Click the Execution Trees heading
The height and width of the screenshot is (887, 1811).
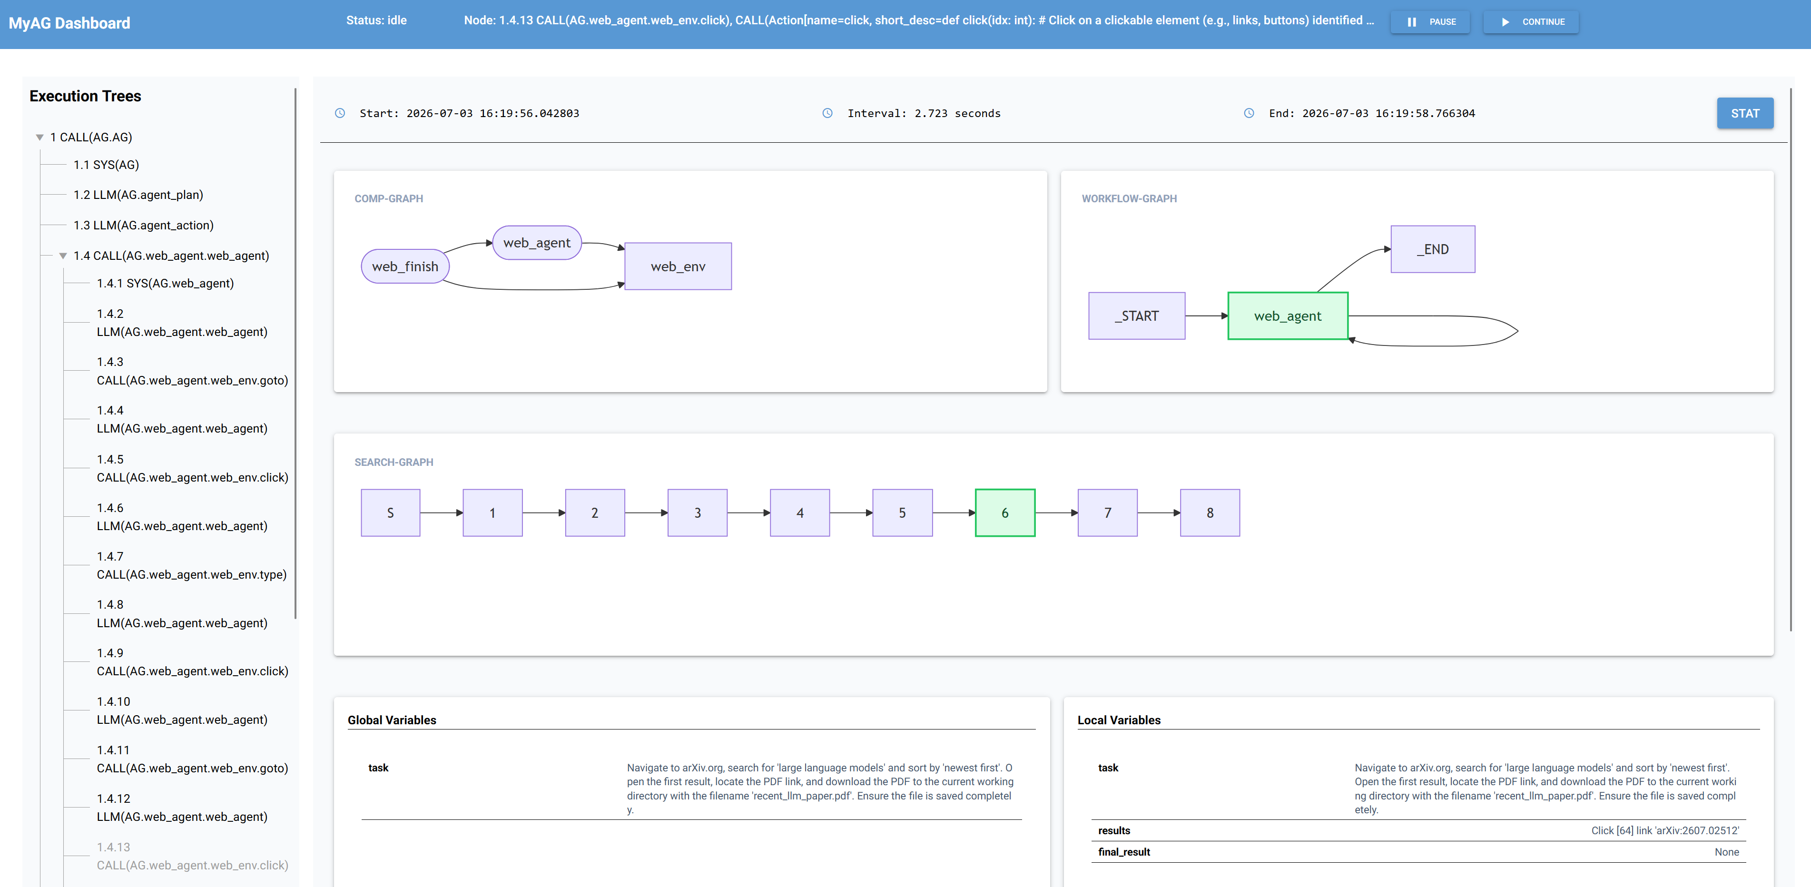85,96
